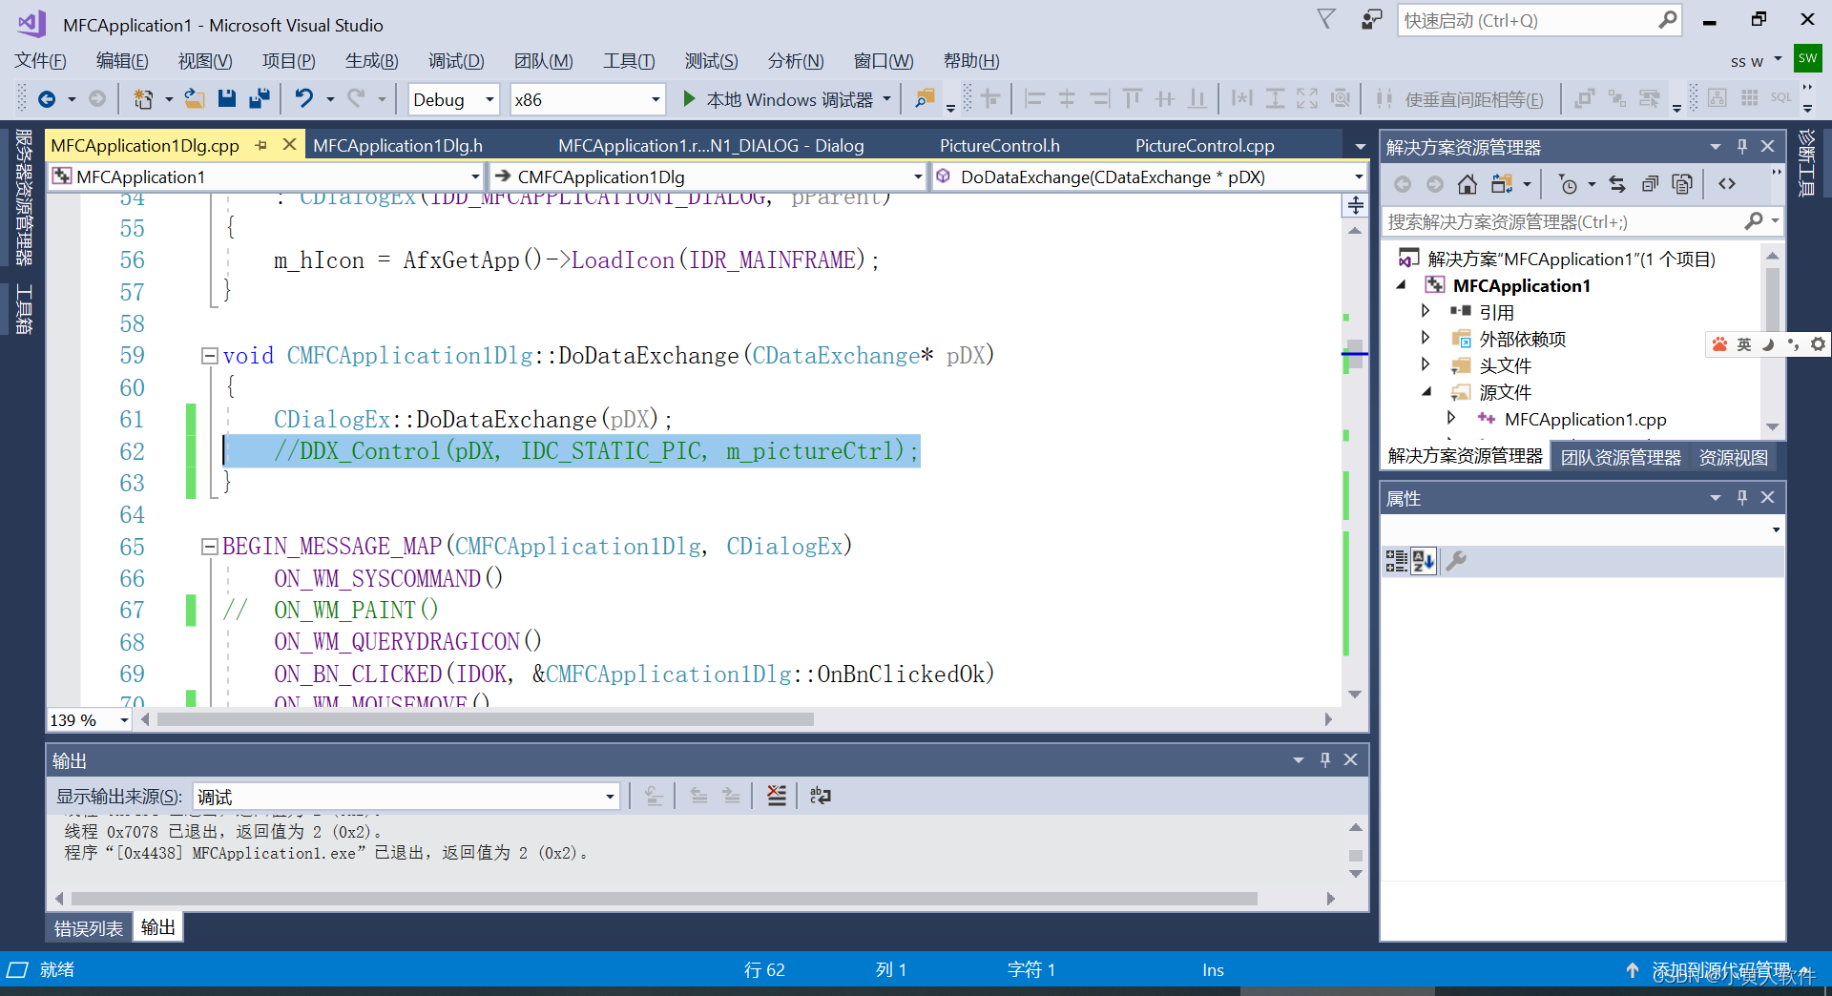Click the Collapse All icon in Solution Explorer
This screenshot has width=1832, height=996.
coord(1650,184)
